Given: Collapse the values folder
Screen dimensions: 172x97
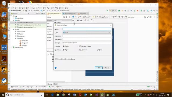Looking at the screenshot, I should tap(16, 38).
